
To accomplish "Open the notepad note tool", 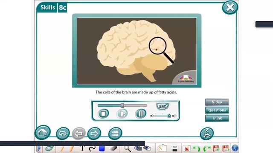I will (163, 148).
